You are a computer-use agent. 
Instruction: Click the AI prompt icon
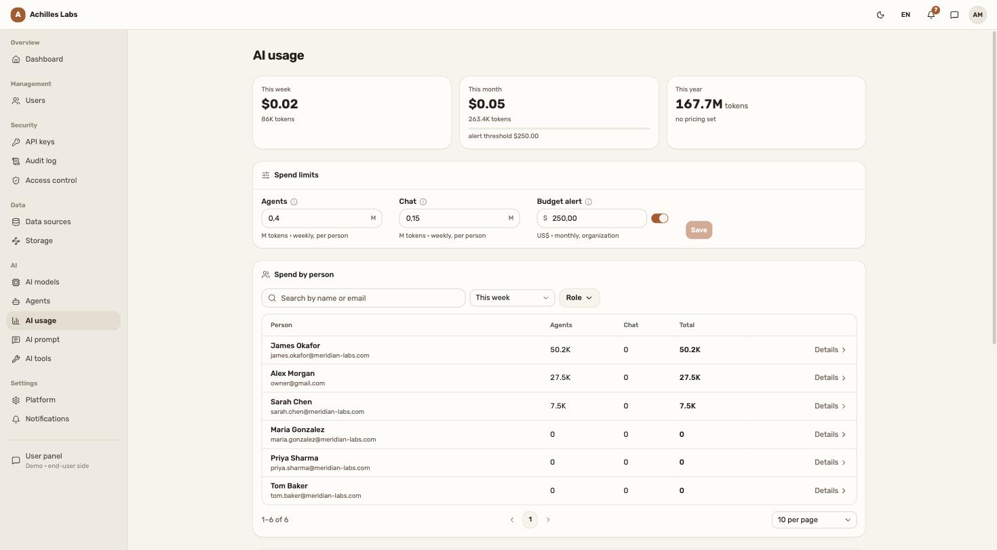(x=16, y=339)
